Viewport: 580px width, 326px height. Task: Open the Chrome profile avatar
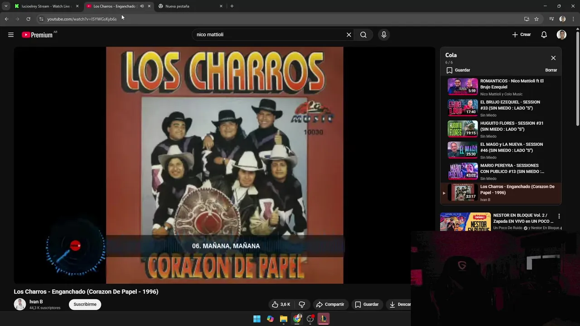562,19
